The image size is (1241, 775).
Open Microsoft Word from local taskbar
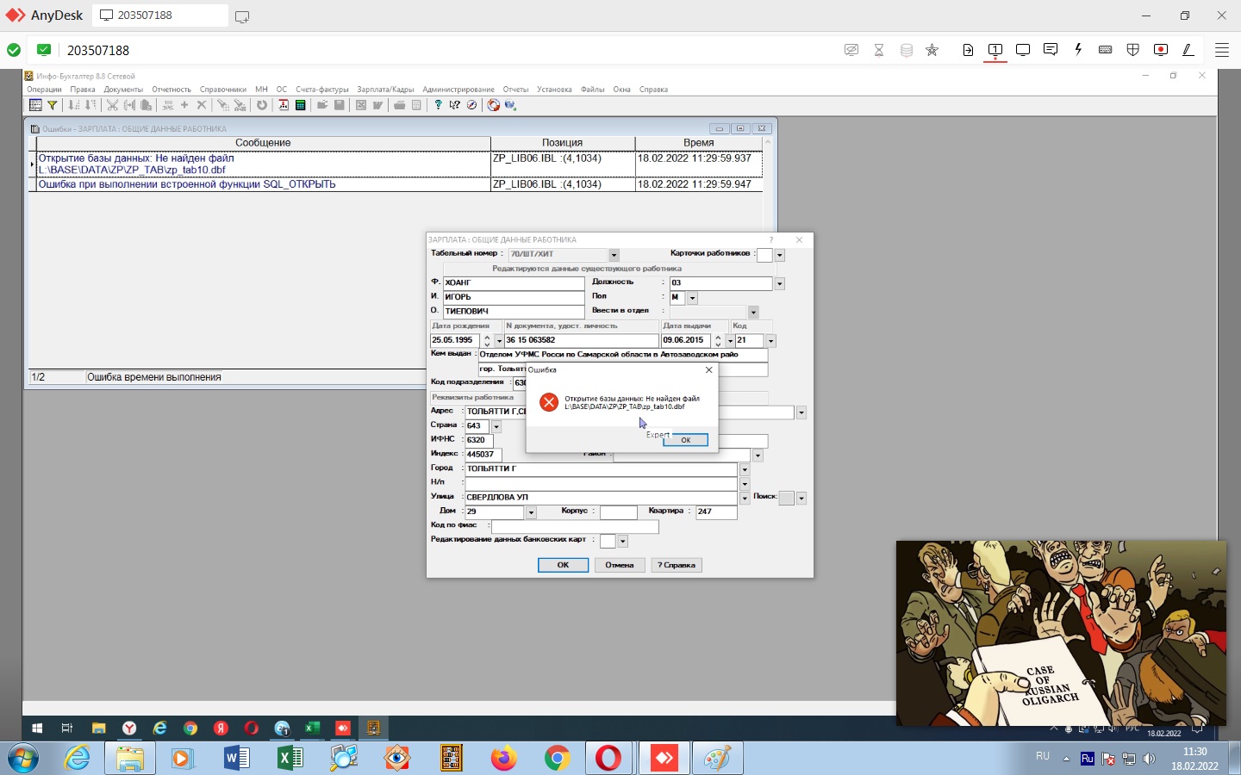[x=236, y=758]
